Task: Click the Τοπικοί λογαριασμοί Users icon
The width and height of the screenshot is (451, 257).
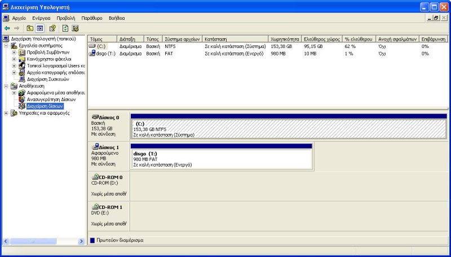Action: tap(22, 66)
